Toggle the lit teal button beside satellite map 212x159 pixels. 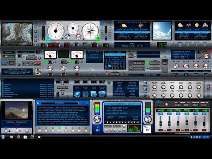[x=35, y=26]
